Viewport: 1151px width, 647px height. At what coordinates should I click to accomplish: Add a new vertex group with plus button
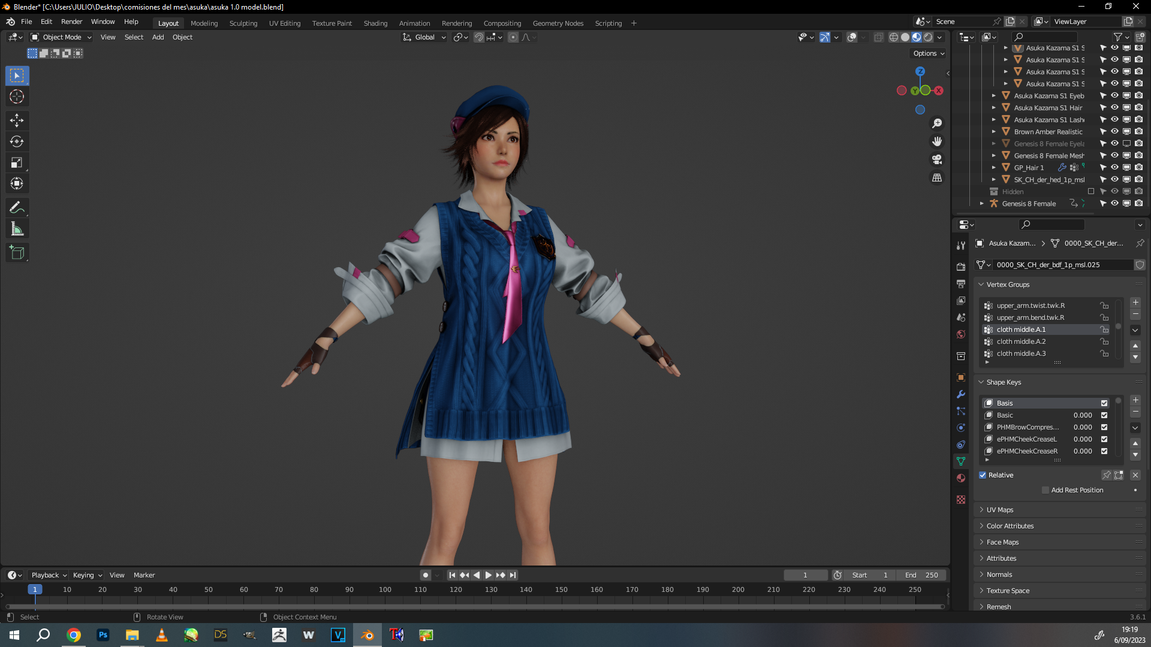(1135, 303)
